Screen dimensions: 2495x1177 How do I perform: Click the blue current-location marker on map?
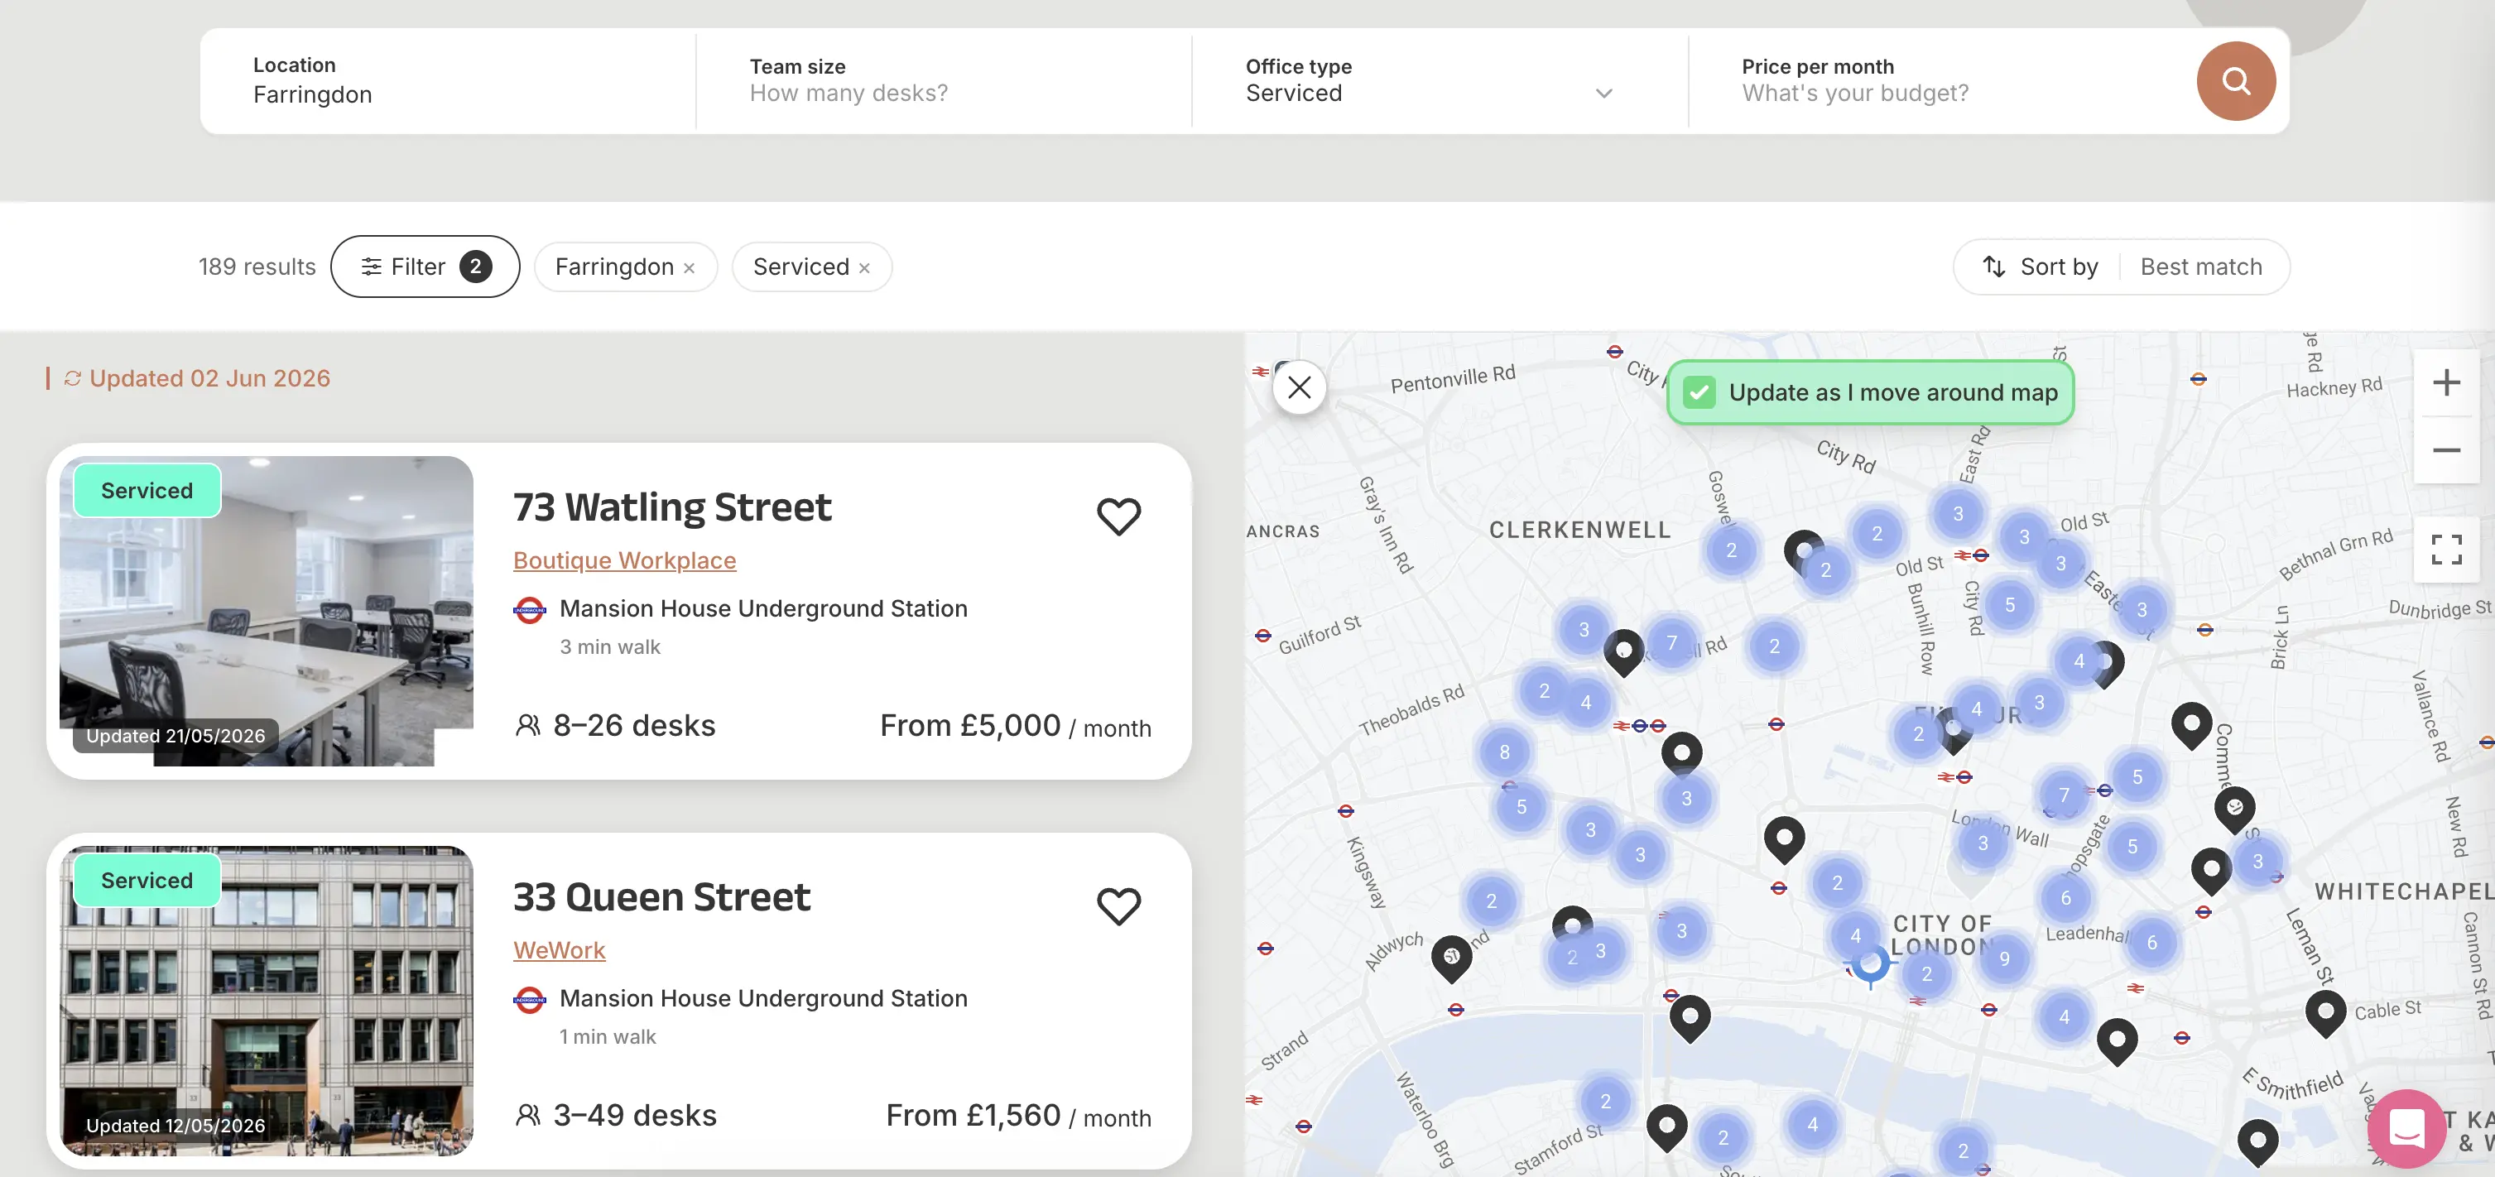pyautogui.click(x=1870, y=964)
